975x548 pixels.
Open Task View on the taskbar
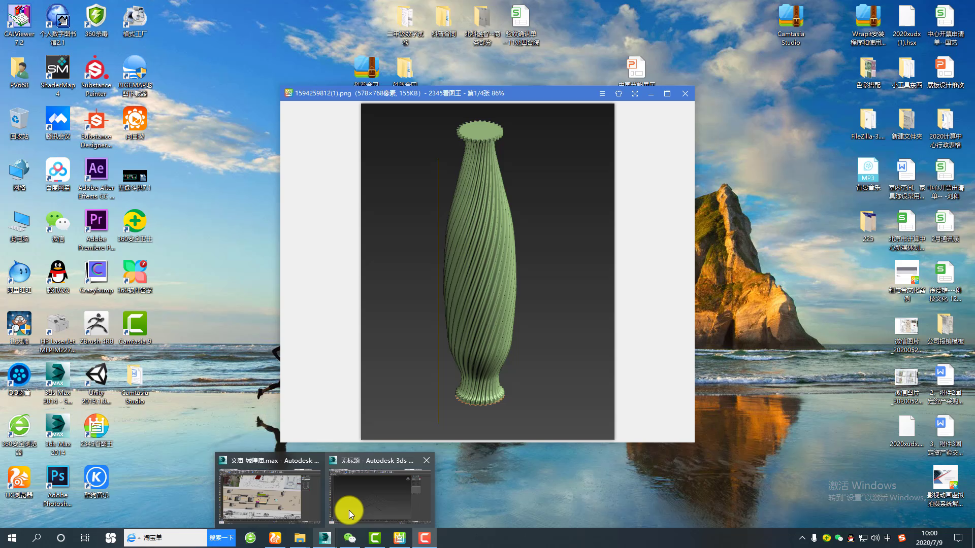(x=85, y=538)
